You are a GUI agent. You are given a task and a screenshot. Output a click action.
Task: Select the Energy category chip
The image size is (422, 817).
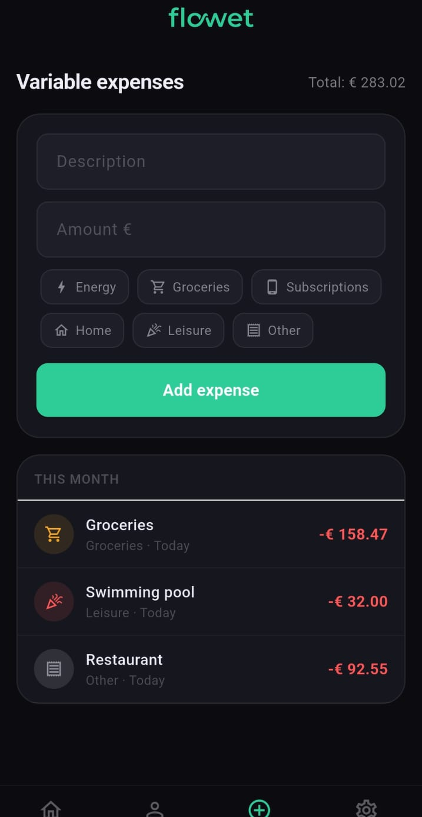coord(85,287)
